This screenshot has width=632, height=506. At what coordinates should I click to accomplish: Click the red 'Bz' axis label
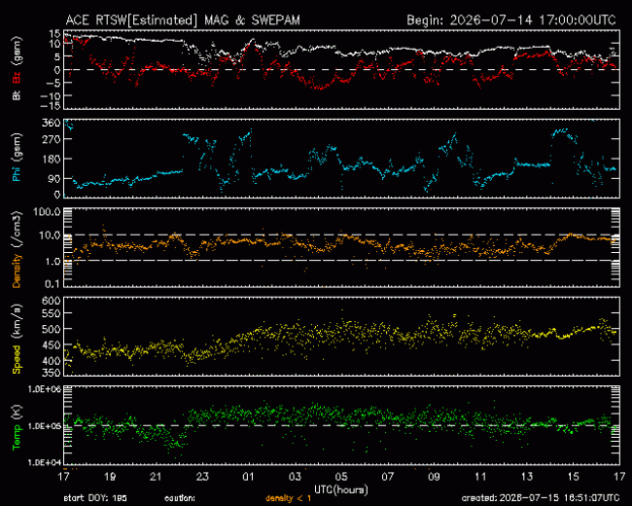[17, 77]
